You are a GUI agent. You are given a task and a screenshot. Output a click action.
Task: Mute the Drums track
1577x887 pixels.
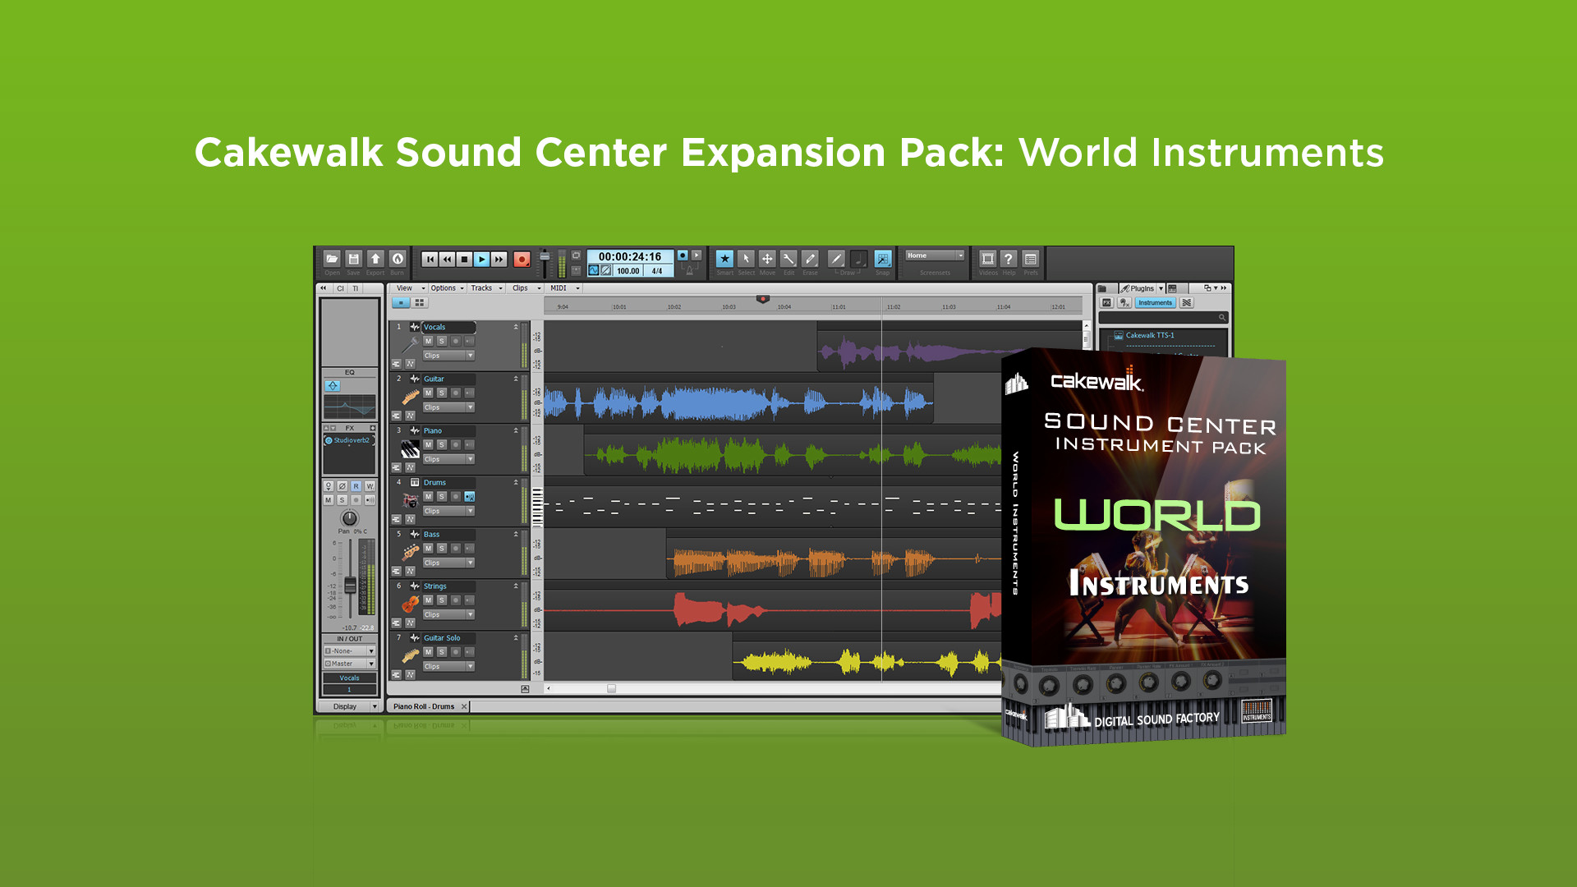point(428,496)
